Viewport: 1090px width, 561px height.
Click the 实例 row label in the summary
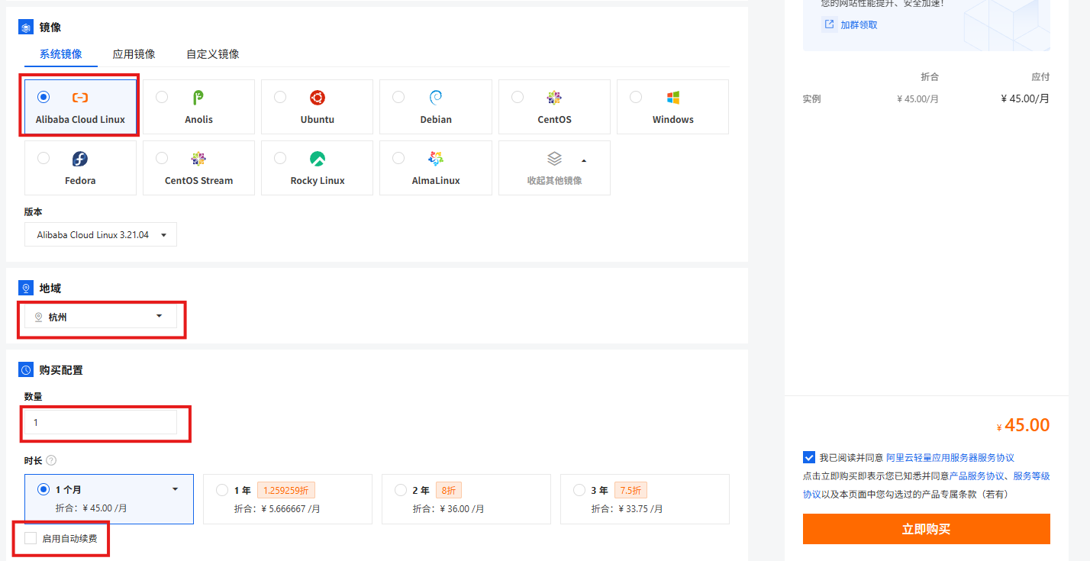[811, 98]
